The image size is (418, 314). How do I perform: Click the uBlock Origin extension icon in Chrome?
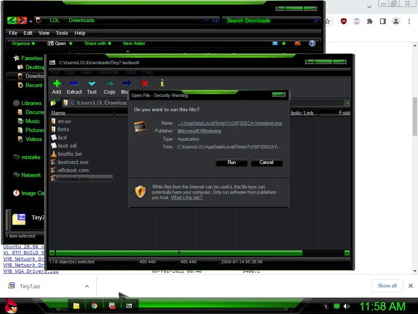click(344, 21)
